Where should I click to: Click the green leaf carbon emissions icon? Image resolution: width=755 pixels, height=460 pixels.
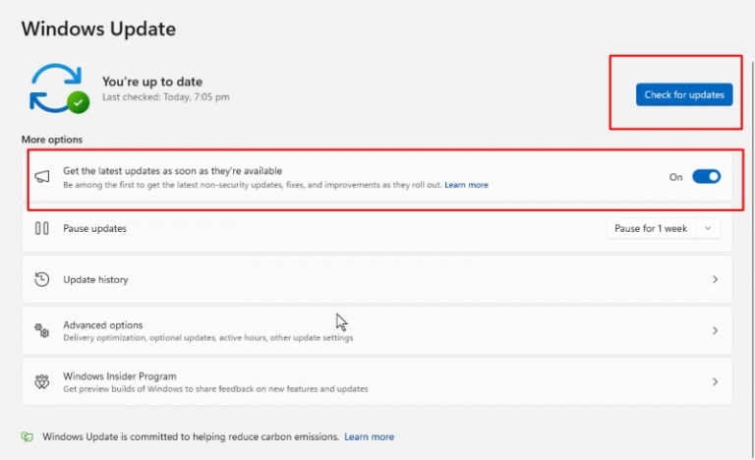(28, 436)
